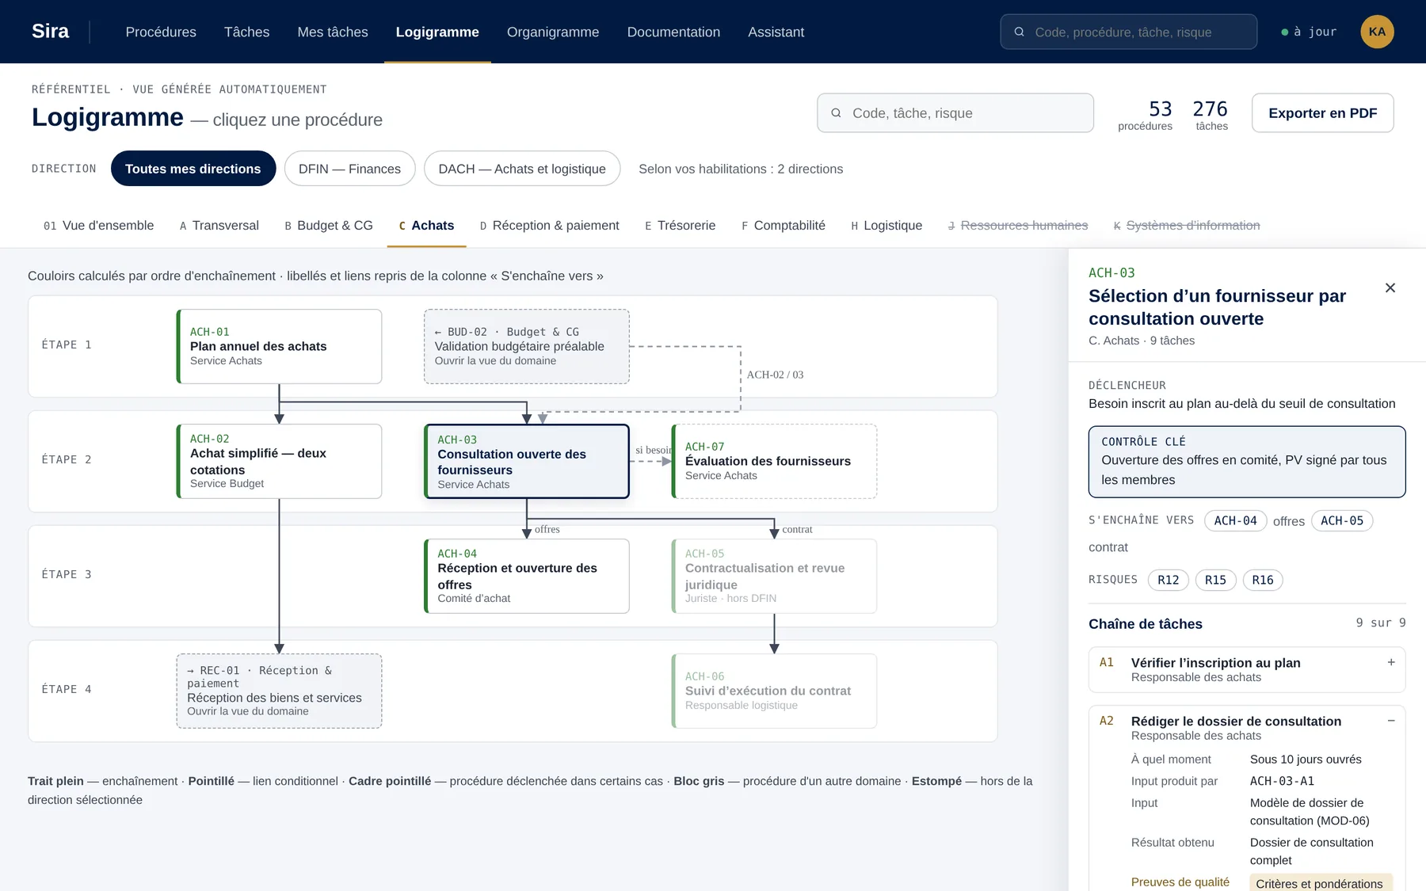Click the top bar search magnifier icon

(1019, 32)
